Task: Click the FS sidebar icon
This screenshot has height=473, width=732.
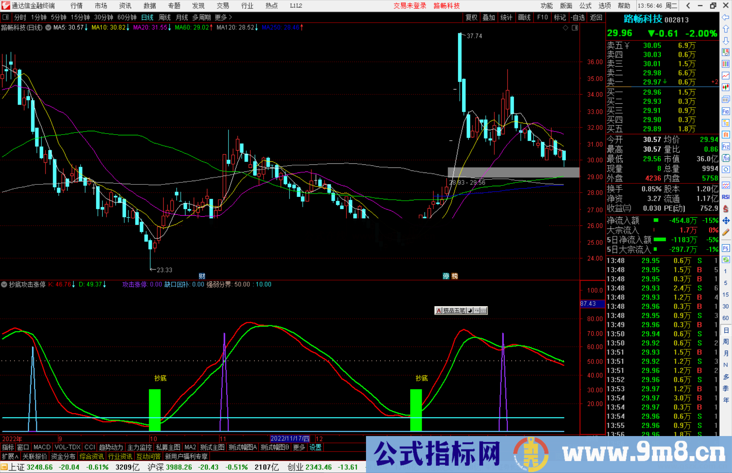Action: pyautogui.click(x=726, y=248)
